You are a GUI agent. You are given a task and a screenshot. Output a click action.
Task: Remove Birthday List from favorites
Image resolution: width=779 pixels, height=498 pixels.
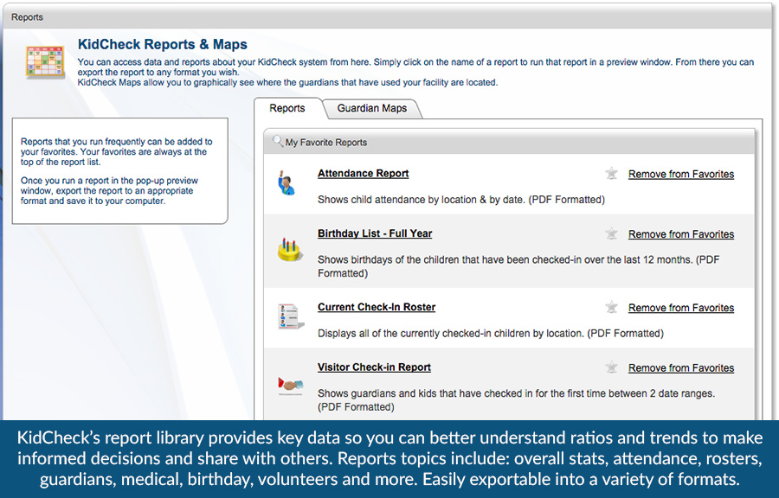tap(681, 234)
